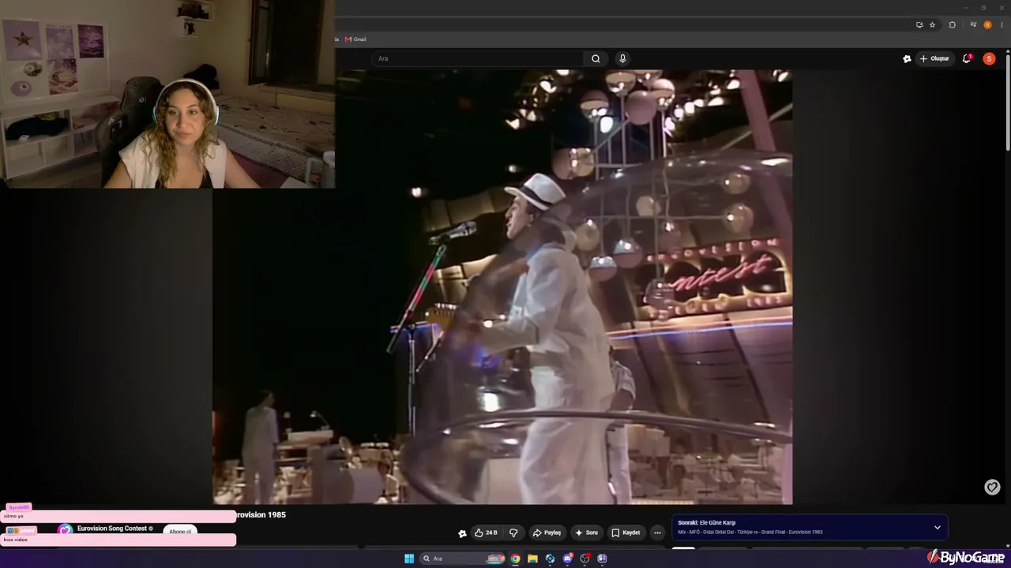
Task: Bookmark this page with the star icon
Action: 932,24
